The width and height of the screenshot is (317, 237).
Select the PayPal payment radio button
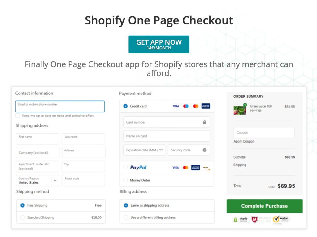pos(125,167)
